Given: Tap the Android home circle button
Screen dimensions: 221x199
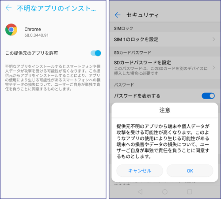Looking at the screenshot, I should 165,191.
